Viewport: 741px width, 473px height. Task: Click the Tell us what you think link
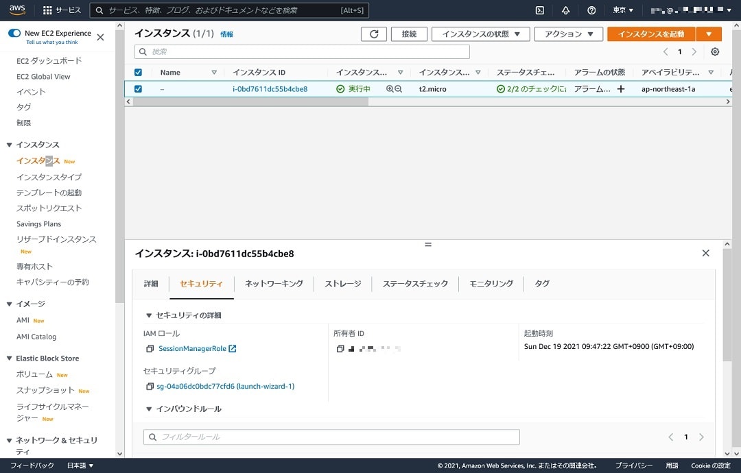click(x=52, y=42)
